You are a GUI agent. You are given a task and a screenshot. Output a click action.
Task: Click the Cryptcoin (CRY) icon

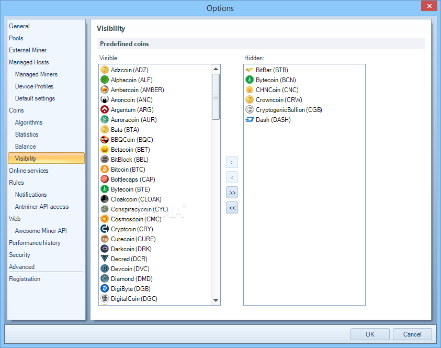[x=105, y=229]
